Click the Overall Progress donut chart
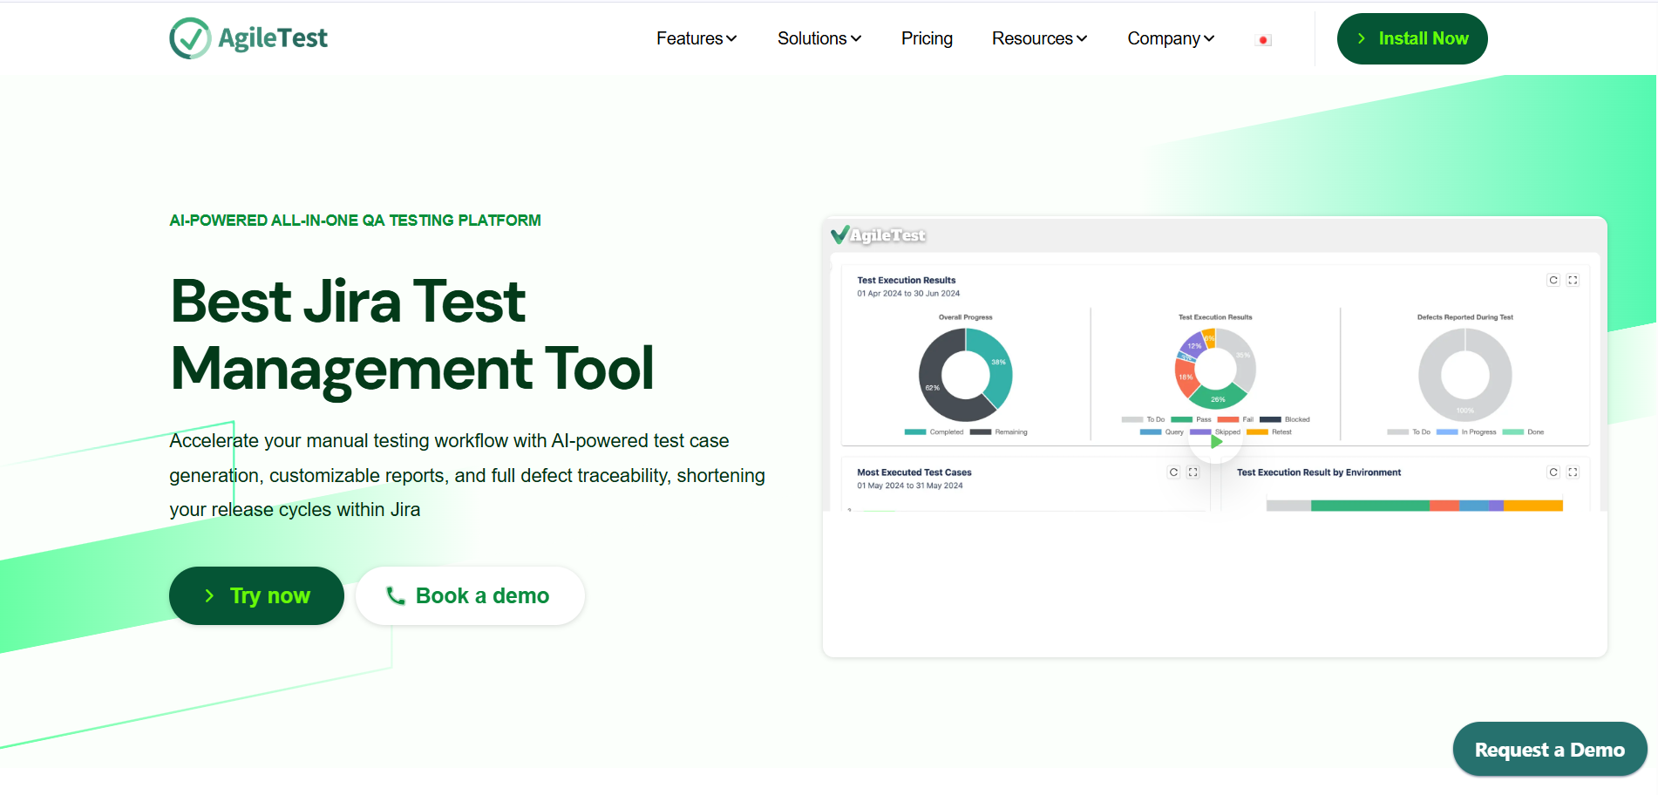Viewport: 1658px width, 795px height. click(966, 375)
